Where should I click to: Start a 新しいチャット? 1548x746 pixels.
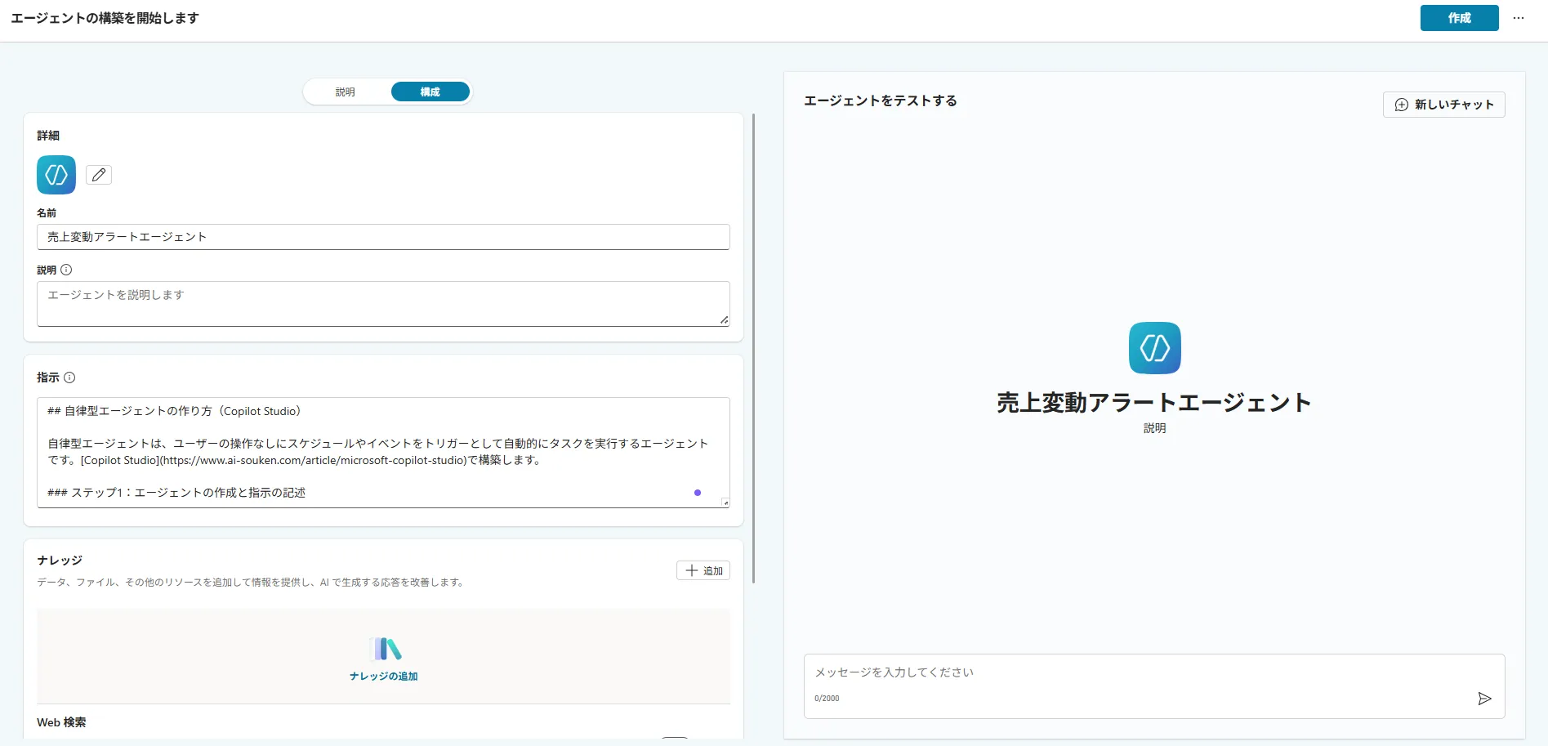(1443, 105)
